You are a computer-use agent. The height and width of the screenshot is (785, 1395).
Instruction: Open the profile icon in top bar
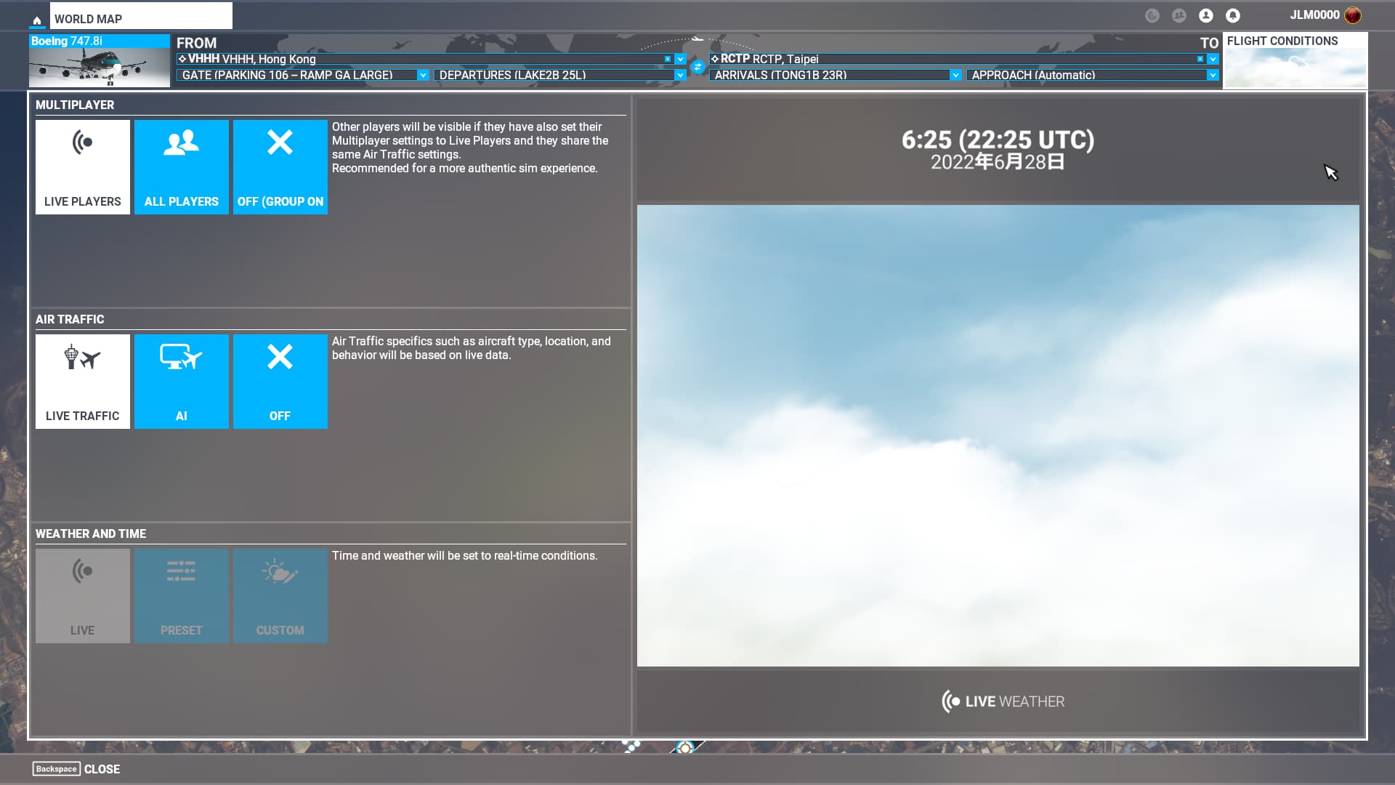pos(1206,15)
